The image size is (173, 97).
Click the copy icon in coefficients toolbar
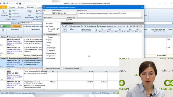pos(131,26)
